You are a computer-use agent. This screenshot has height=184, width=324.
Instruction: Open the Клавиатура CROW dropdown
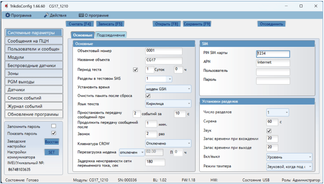tap(168, 143)
